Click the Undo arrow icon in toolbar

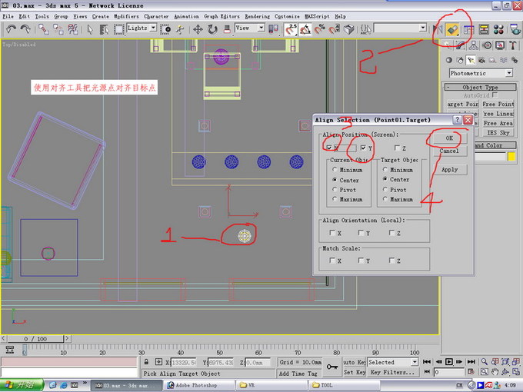click(11, 28)
